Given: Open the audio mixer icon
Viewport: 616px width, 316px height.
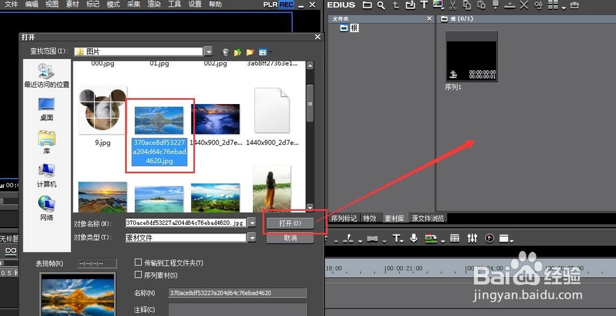Looking at the screenshot, I should 472,238.
